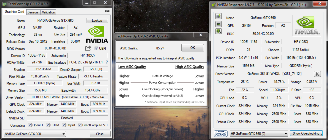This screenshot has width=328, height=140.
Task: Click the Fan 22 % value
Action: coord(245,90)
